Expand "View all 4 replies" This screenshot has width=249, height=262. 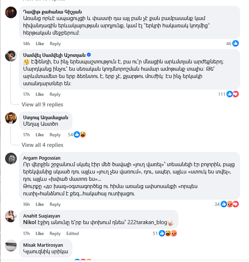42,145
